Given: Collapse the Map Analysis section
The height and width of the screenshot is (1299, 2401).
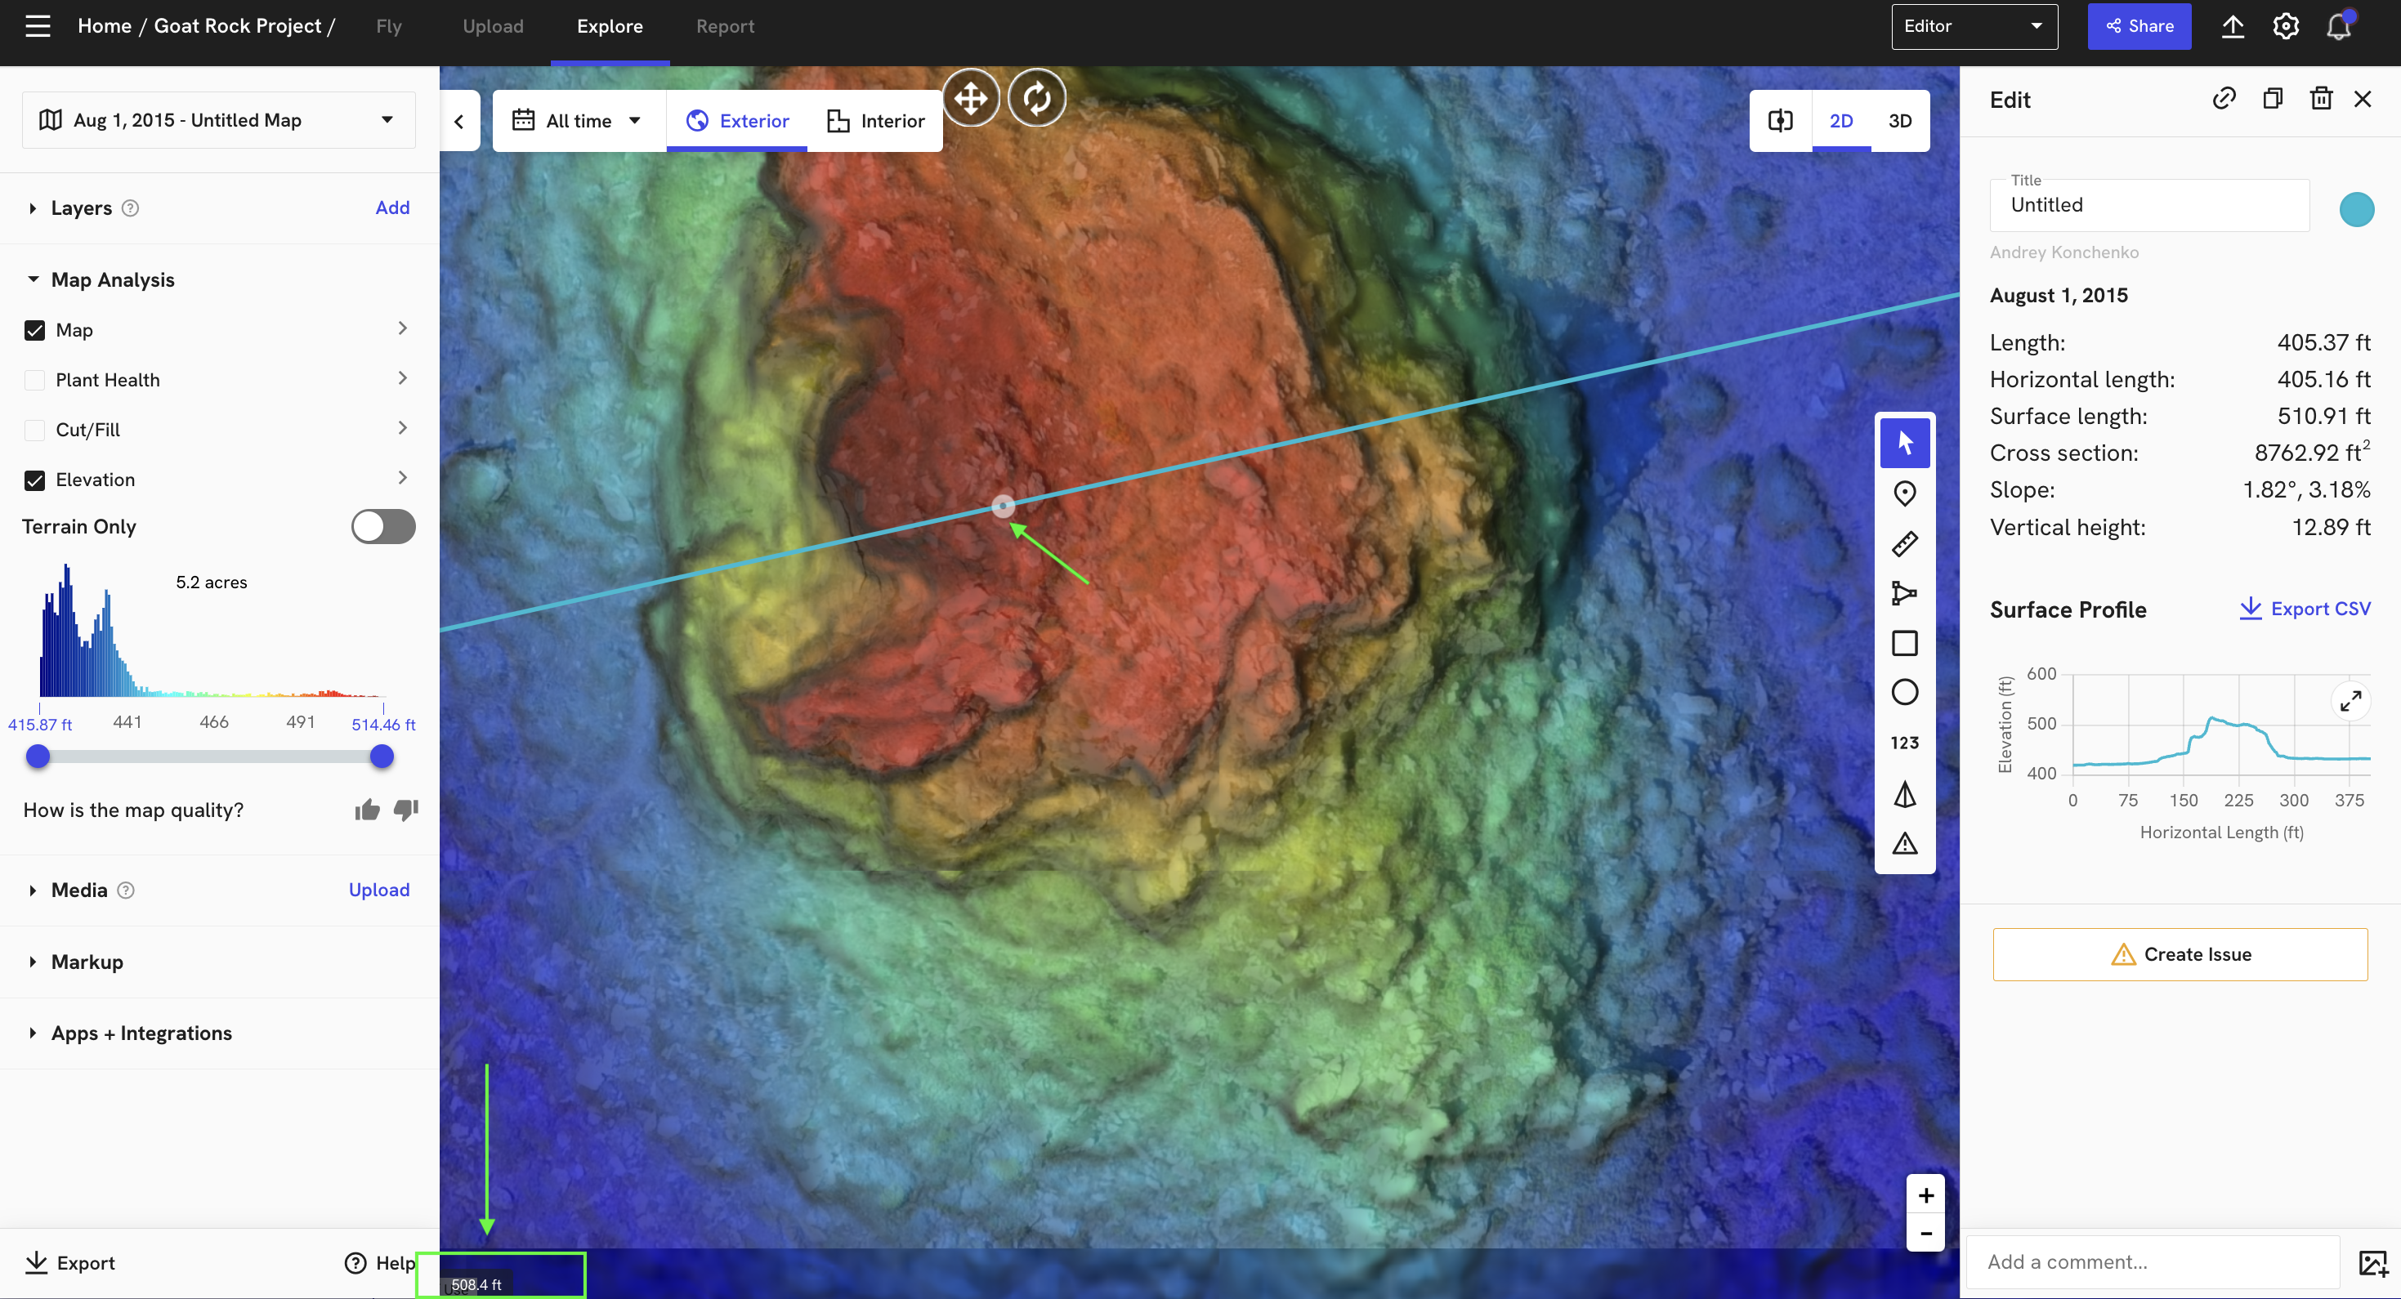Looking at the screenshot, I should coord(34,279).
